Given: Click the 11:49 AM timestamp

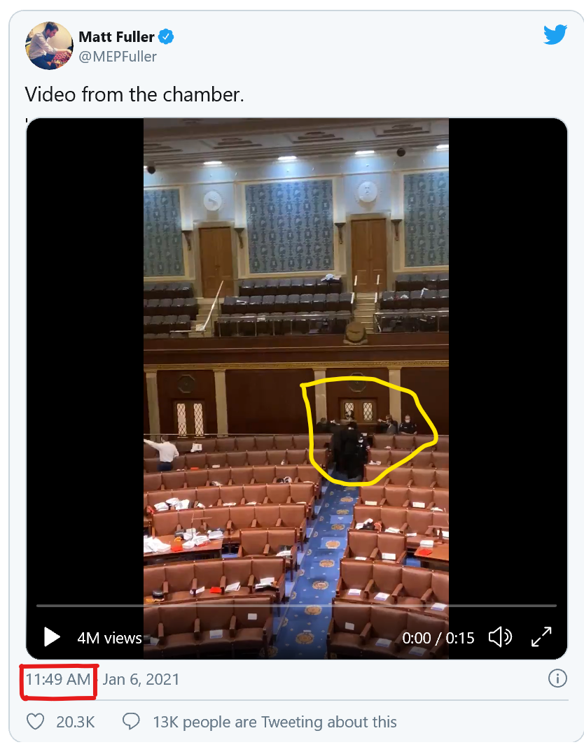Looking at the screenshot, I should 58,679.
